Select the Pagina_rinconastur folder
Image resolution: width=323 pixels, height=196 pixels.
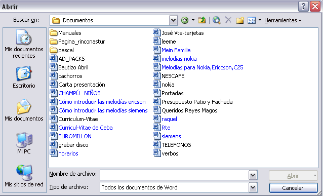point(77,42)
